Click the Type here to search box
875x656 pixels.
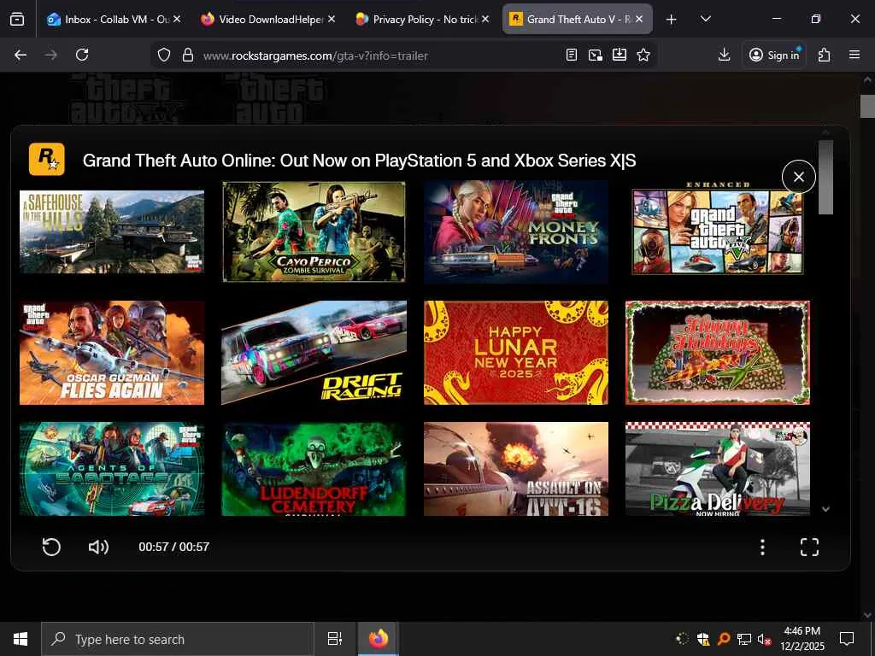coord(178,639)
